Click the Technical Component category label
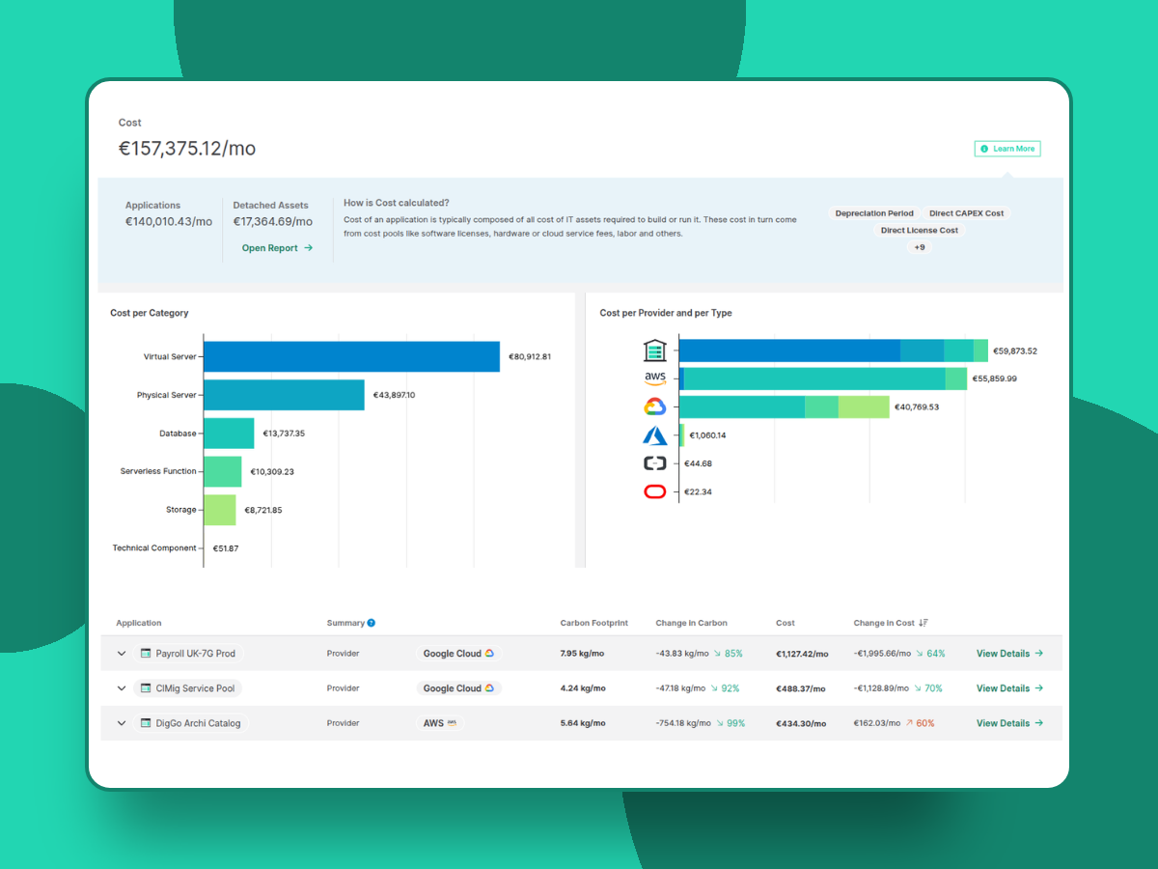 click(154, 548)
